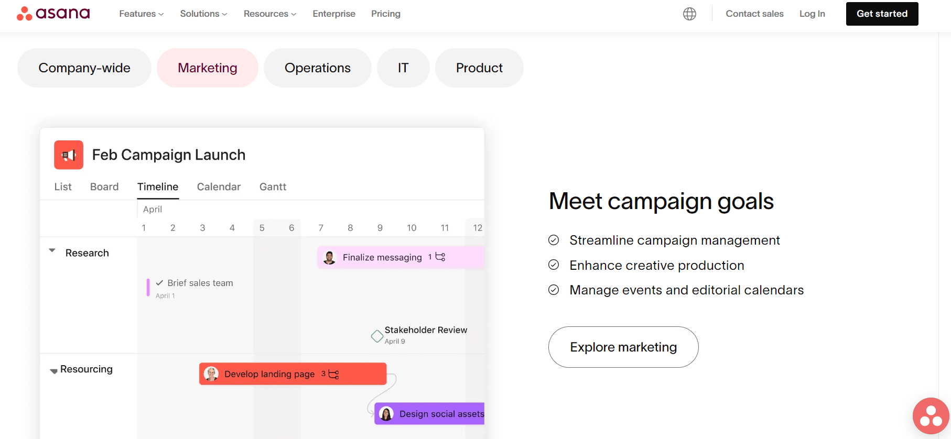The width and height of the screenshot is (951, 439).
Task: Click the April month label
Action: 153,209
